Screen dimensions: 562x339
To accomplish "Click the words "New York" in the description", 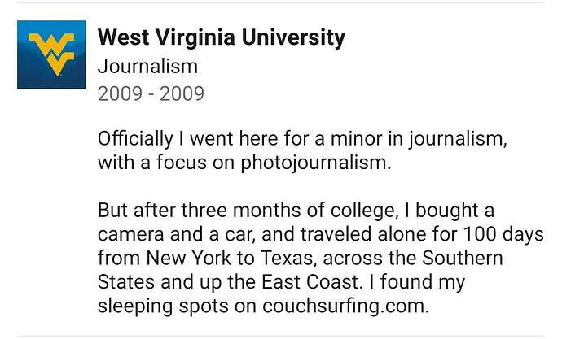I will (188, 258).
